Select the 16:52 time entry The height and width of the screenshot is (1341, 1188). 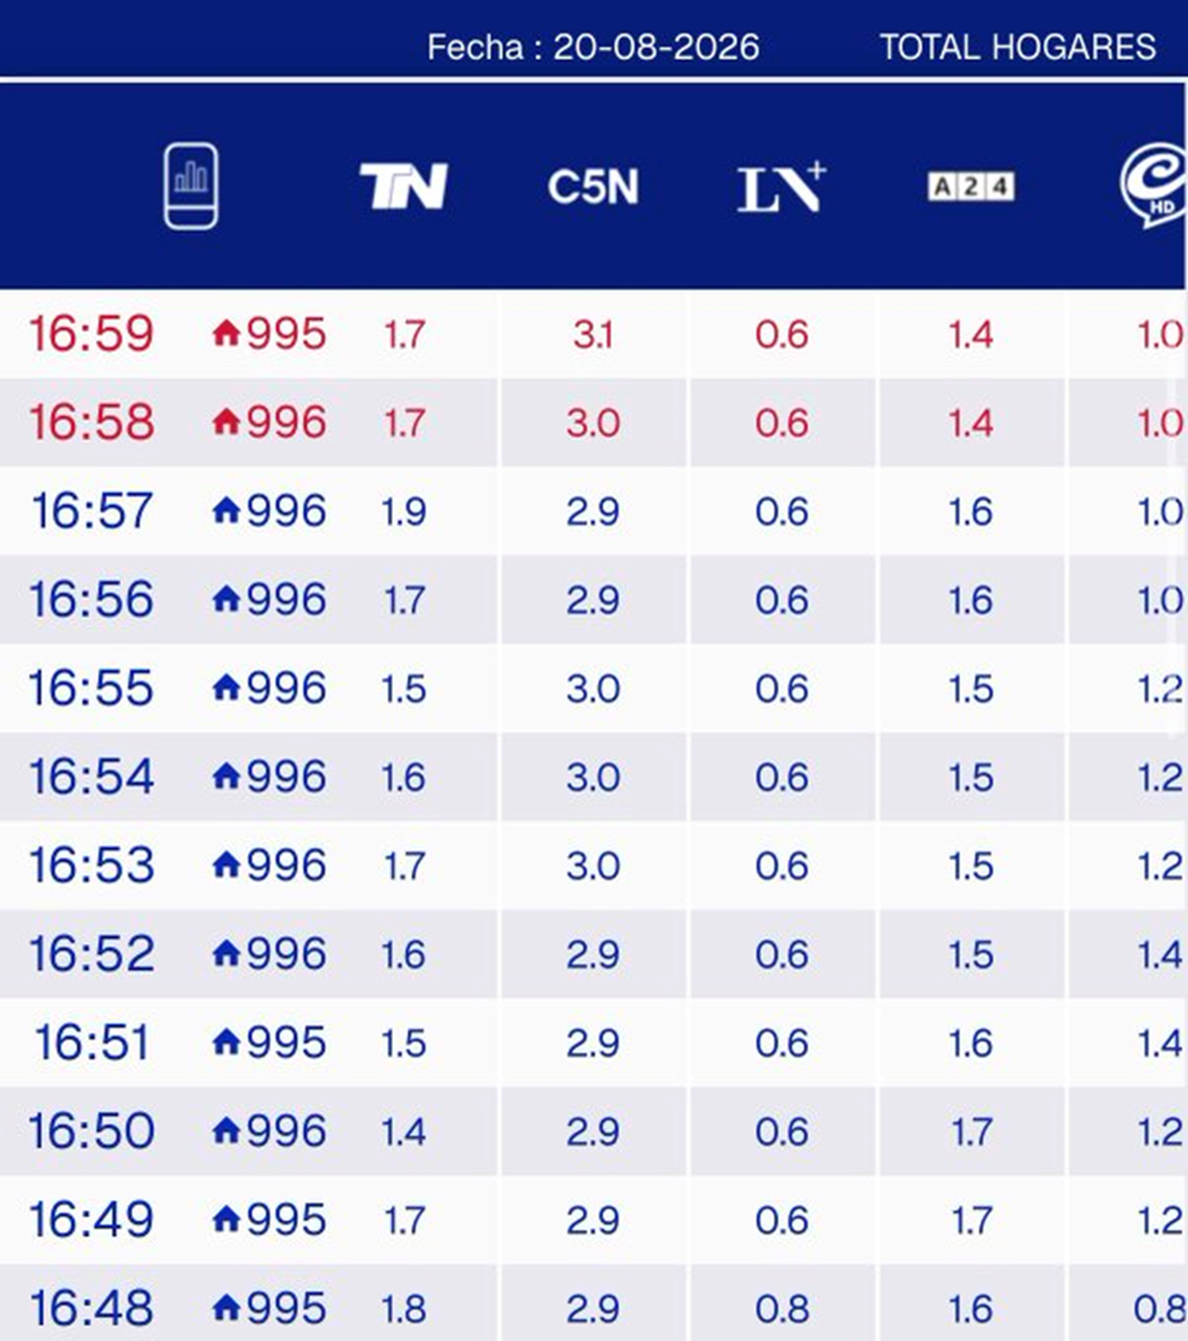click(91, 954)
